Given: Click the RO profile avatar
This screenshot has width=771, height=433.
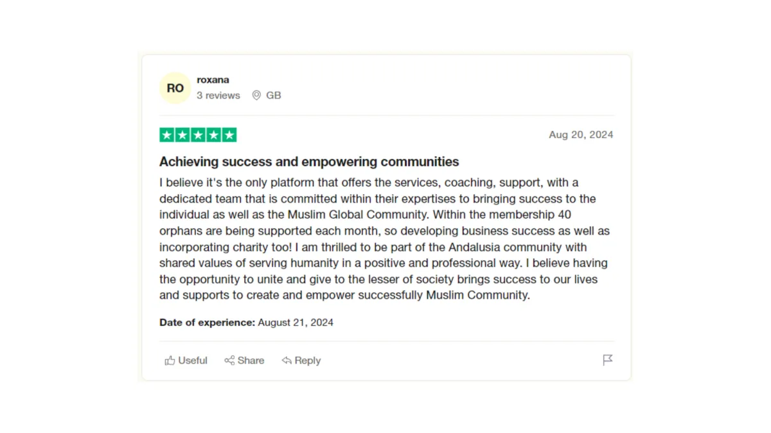Looking at the screenshot, I should 175,88.
